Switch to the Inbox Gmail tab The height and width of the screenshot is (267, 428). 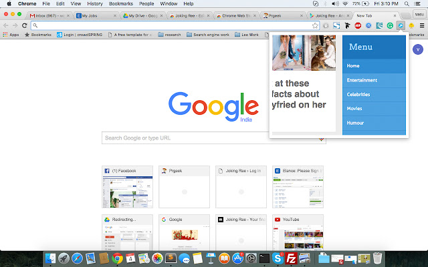tap(50, 16)
